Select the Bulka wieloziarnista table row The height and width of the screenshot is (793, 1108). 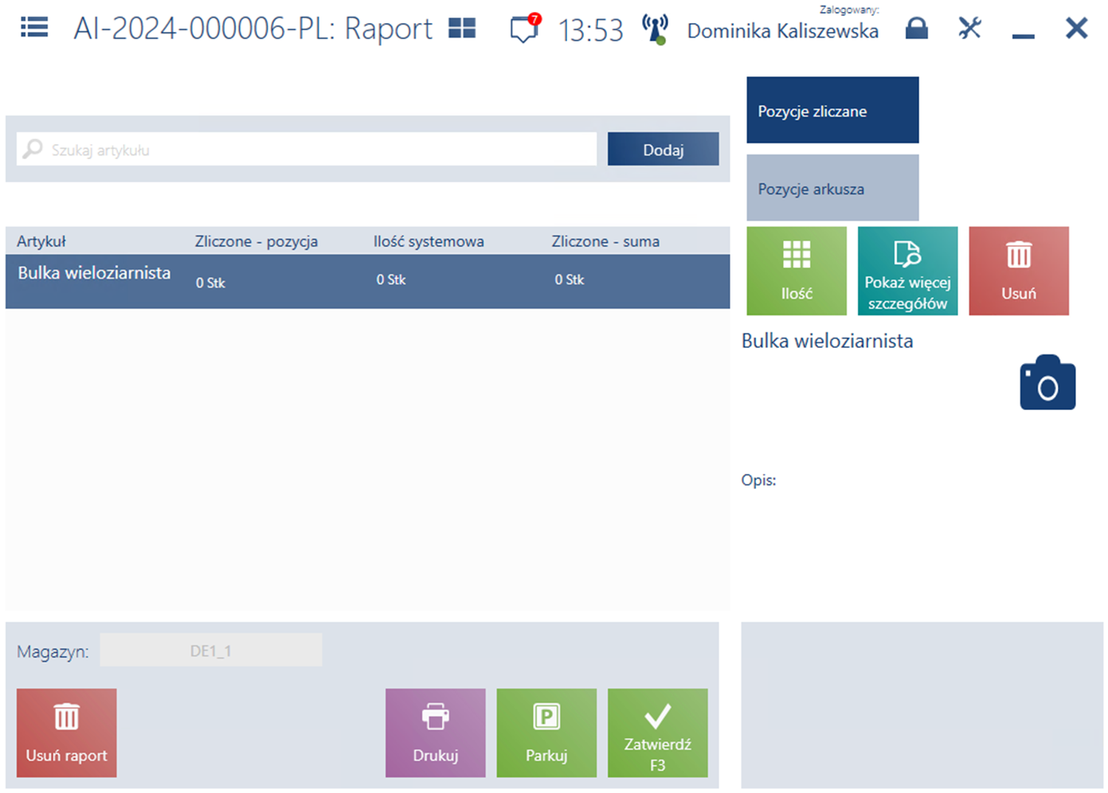(x=367, y=281)
